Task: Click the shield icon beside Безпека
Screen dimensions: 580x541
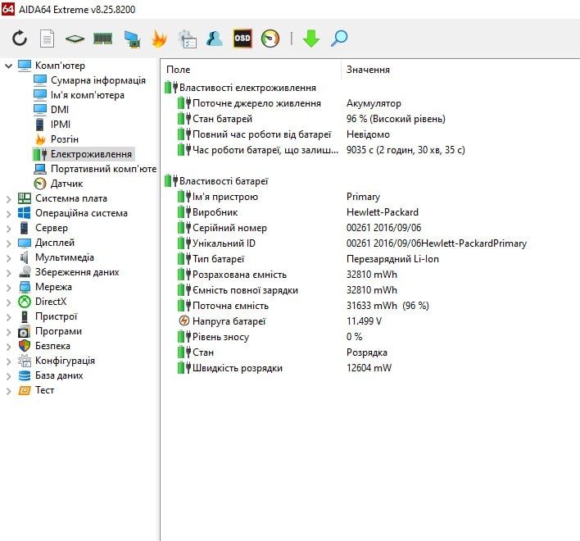Action: tap(25, 346)
